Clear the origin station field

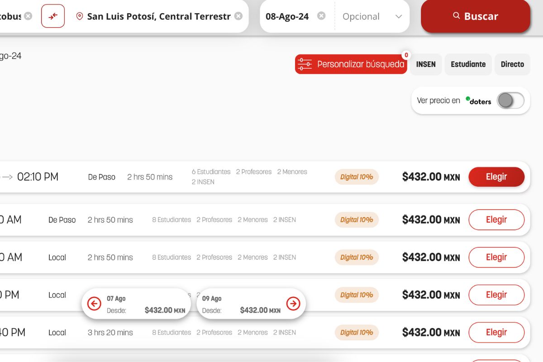point(28,16)
